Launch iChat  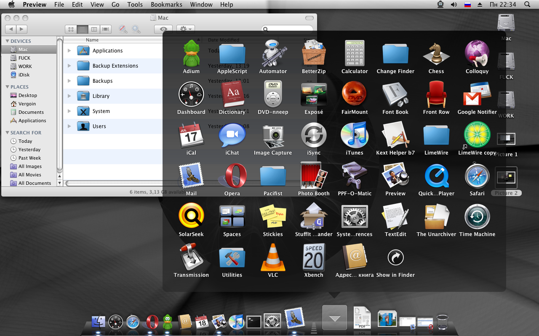pyautogui.click(x=232, y=135)
